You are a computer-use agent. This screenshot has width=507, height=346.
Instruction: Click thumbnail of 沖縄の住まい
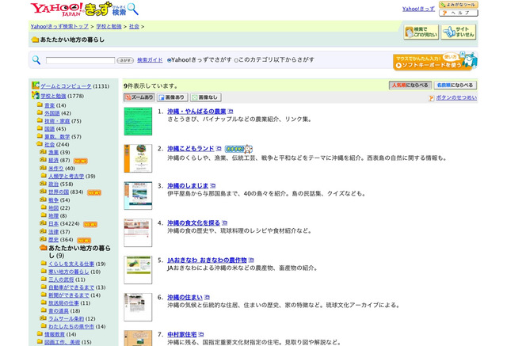coord(138,307)
